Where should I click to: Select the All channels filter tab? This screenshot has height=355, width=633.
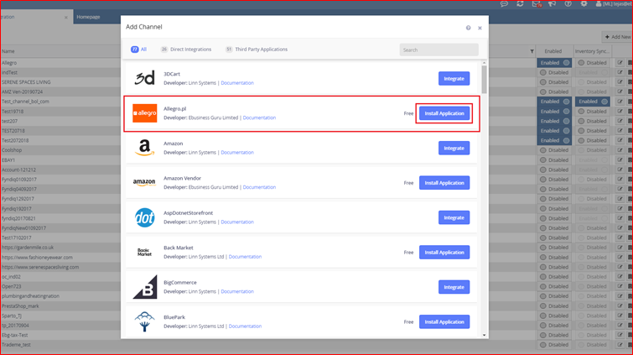point(139,50)
